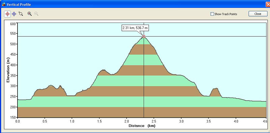Viewport: 270px width, 133px height.
Task: Click the Vertical Profile window app icon
Action: tap(4, 4)
